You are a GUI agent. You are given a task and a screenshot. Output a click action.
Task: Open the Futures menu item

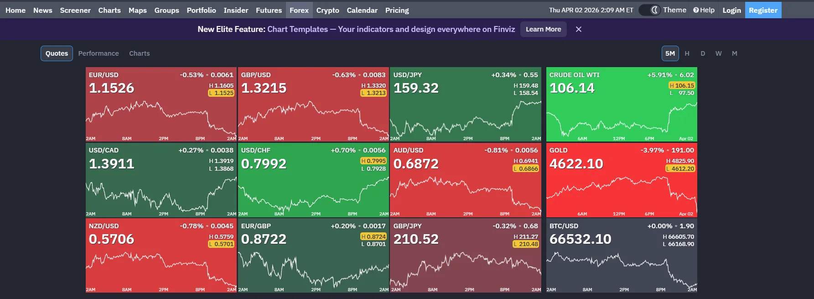[269, 10]
